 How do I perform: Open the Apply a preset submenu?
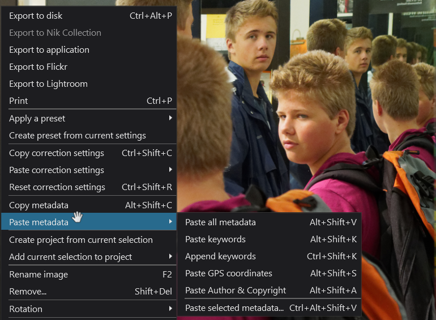click(x=89, y=119)
